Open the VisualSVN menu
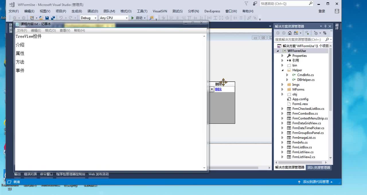This screenshot has height=195, width=367. pyautogui.click(x=160, y=11)
